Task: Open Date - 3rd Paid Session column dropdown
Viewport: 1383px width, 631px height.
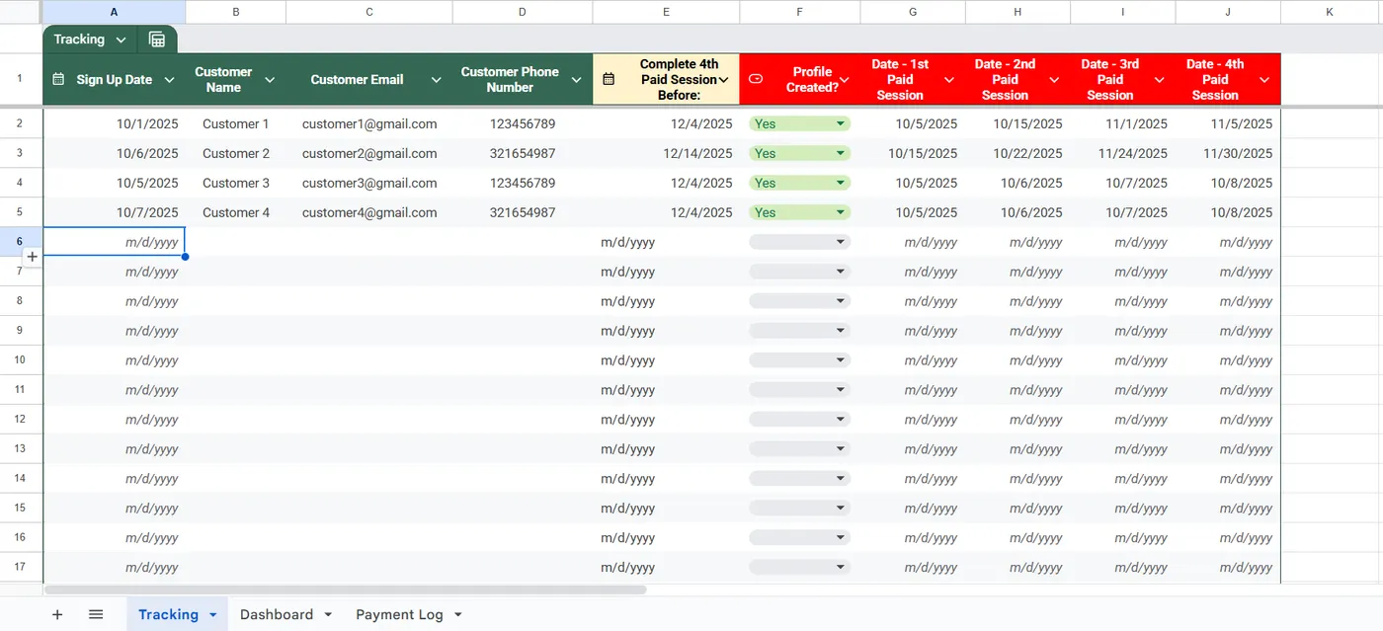Action: 1160,80
